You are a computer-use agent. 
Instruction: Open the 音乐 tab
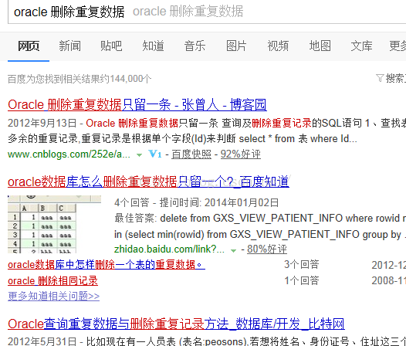(x=195, y=46)
